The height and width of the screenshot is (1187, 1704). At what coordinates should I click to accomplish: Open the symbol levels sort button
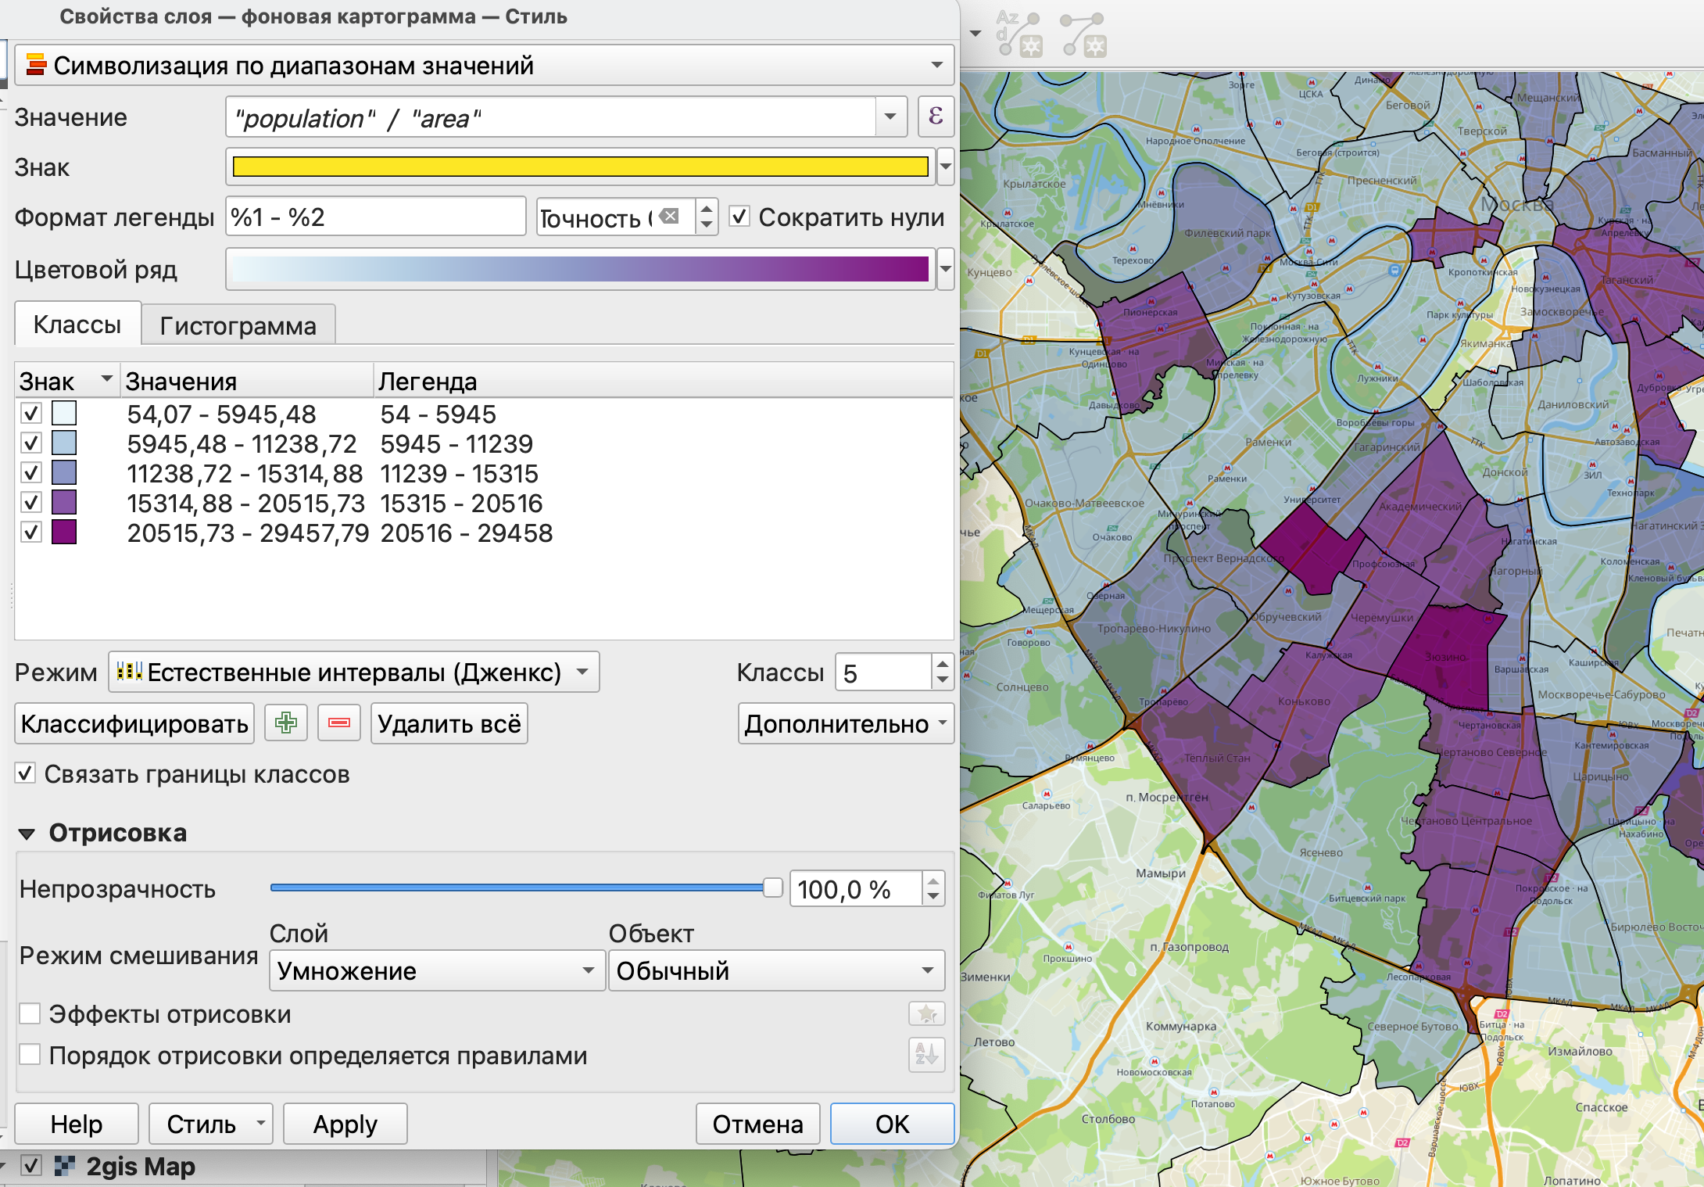(927, 1055)
